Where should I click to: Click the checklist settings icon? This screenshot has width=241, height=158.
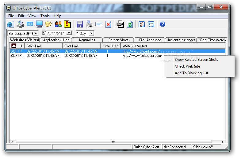(x=142, y=24)
